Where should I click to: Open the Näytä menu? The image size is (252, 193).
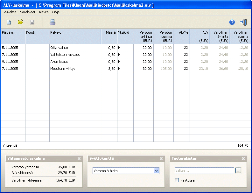[x=44, y=12]
